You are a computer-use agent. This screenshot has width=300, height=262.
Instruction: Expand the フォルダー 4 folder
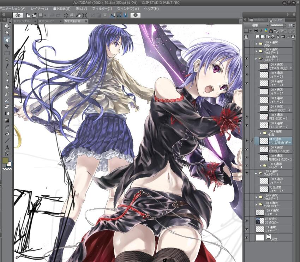[260, 166]
